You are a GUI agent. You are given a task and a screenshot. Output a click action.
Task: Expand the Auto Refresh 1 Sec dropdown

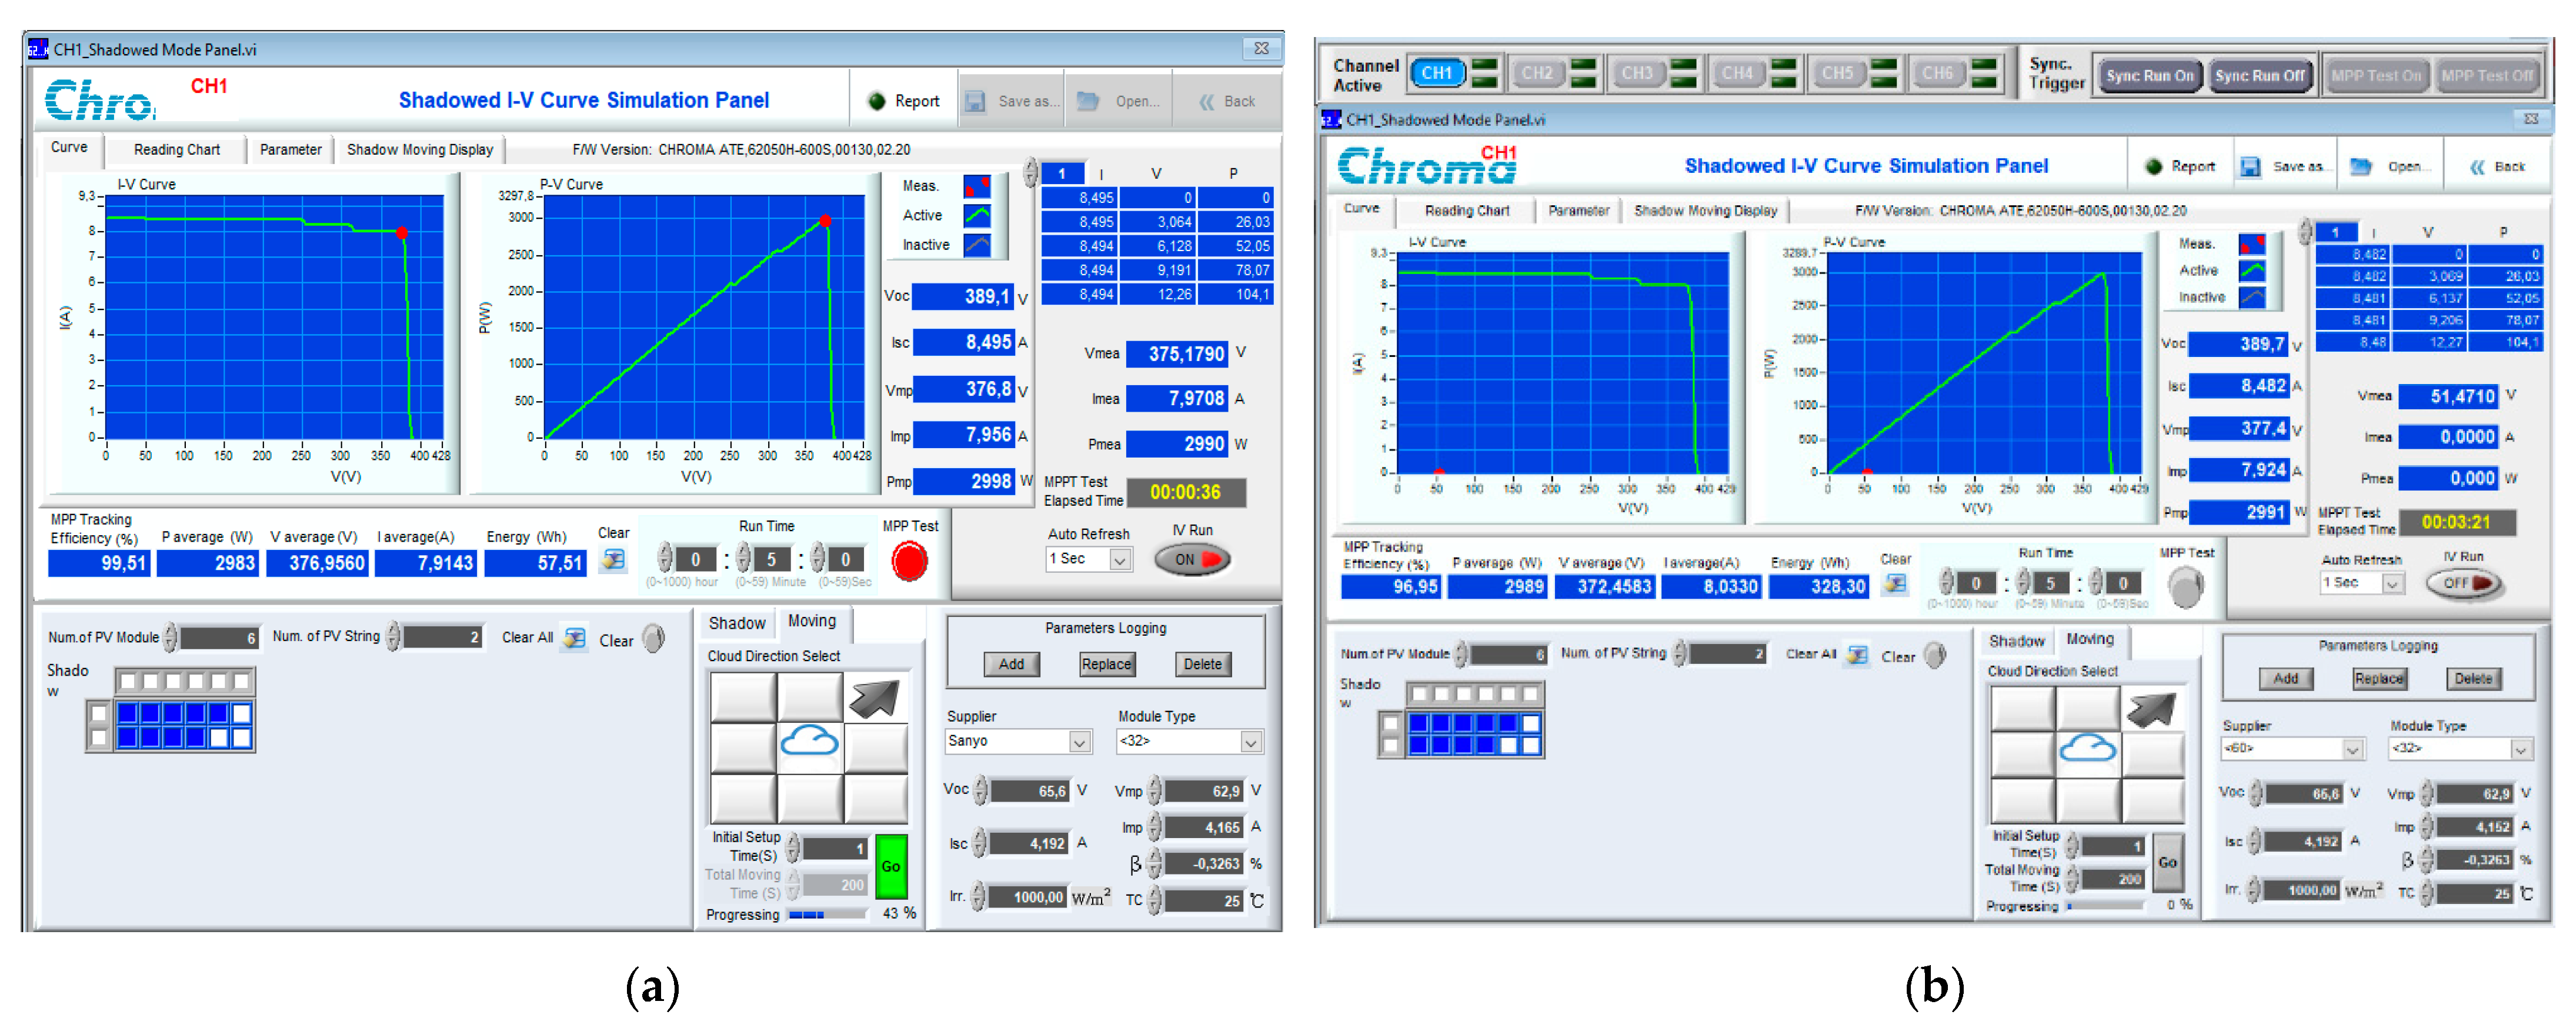pyautogui.click(x=1120, y=560)
